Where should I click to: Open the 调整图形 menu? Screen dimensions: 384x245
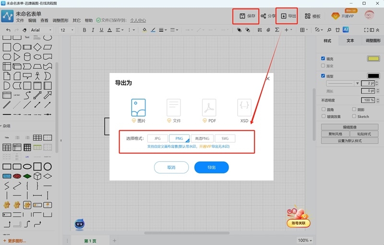click(x=60, y=20)
